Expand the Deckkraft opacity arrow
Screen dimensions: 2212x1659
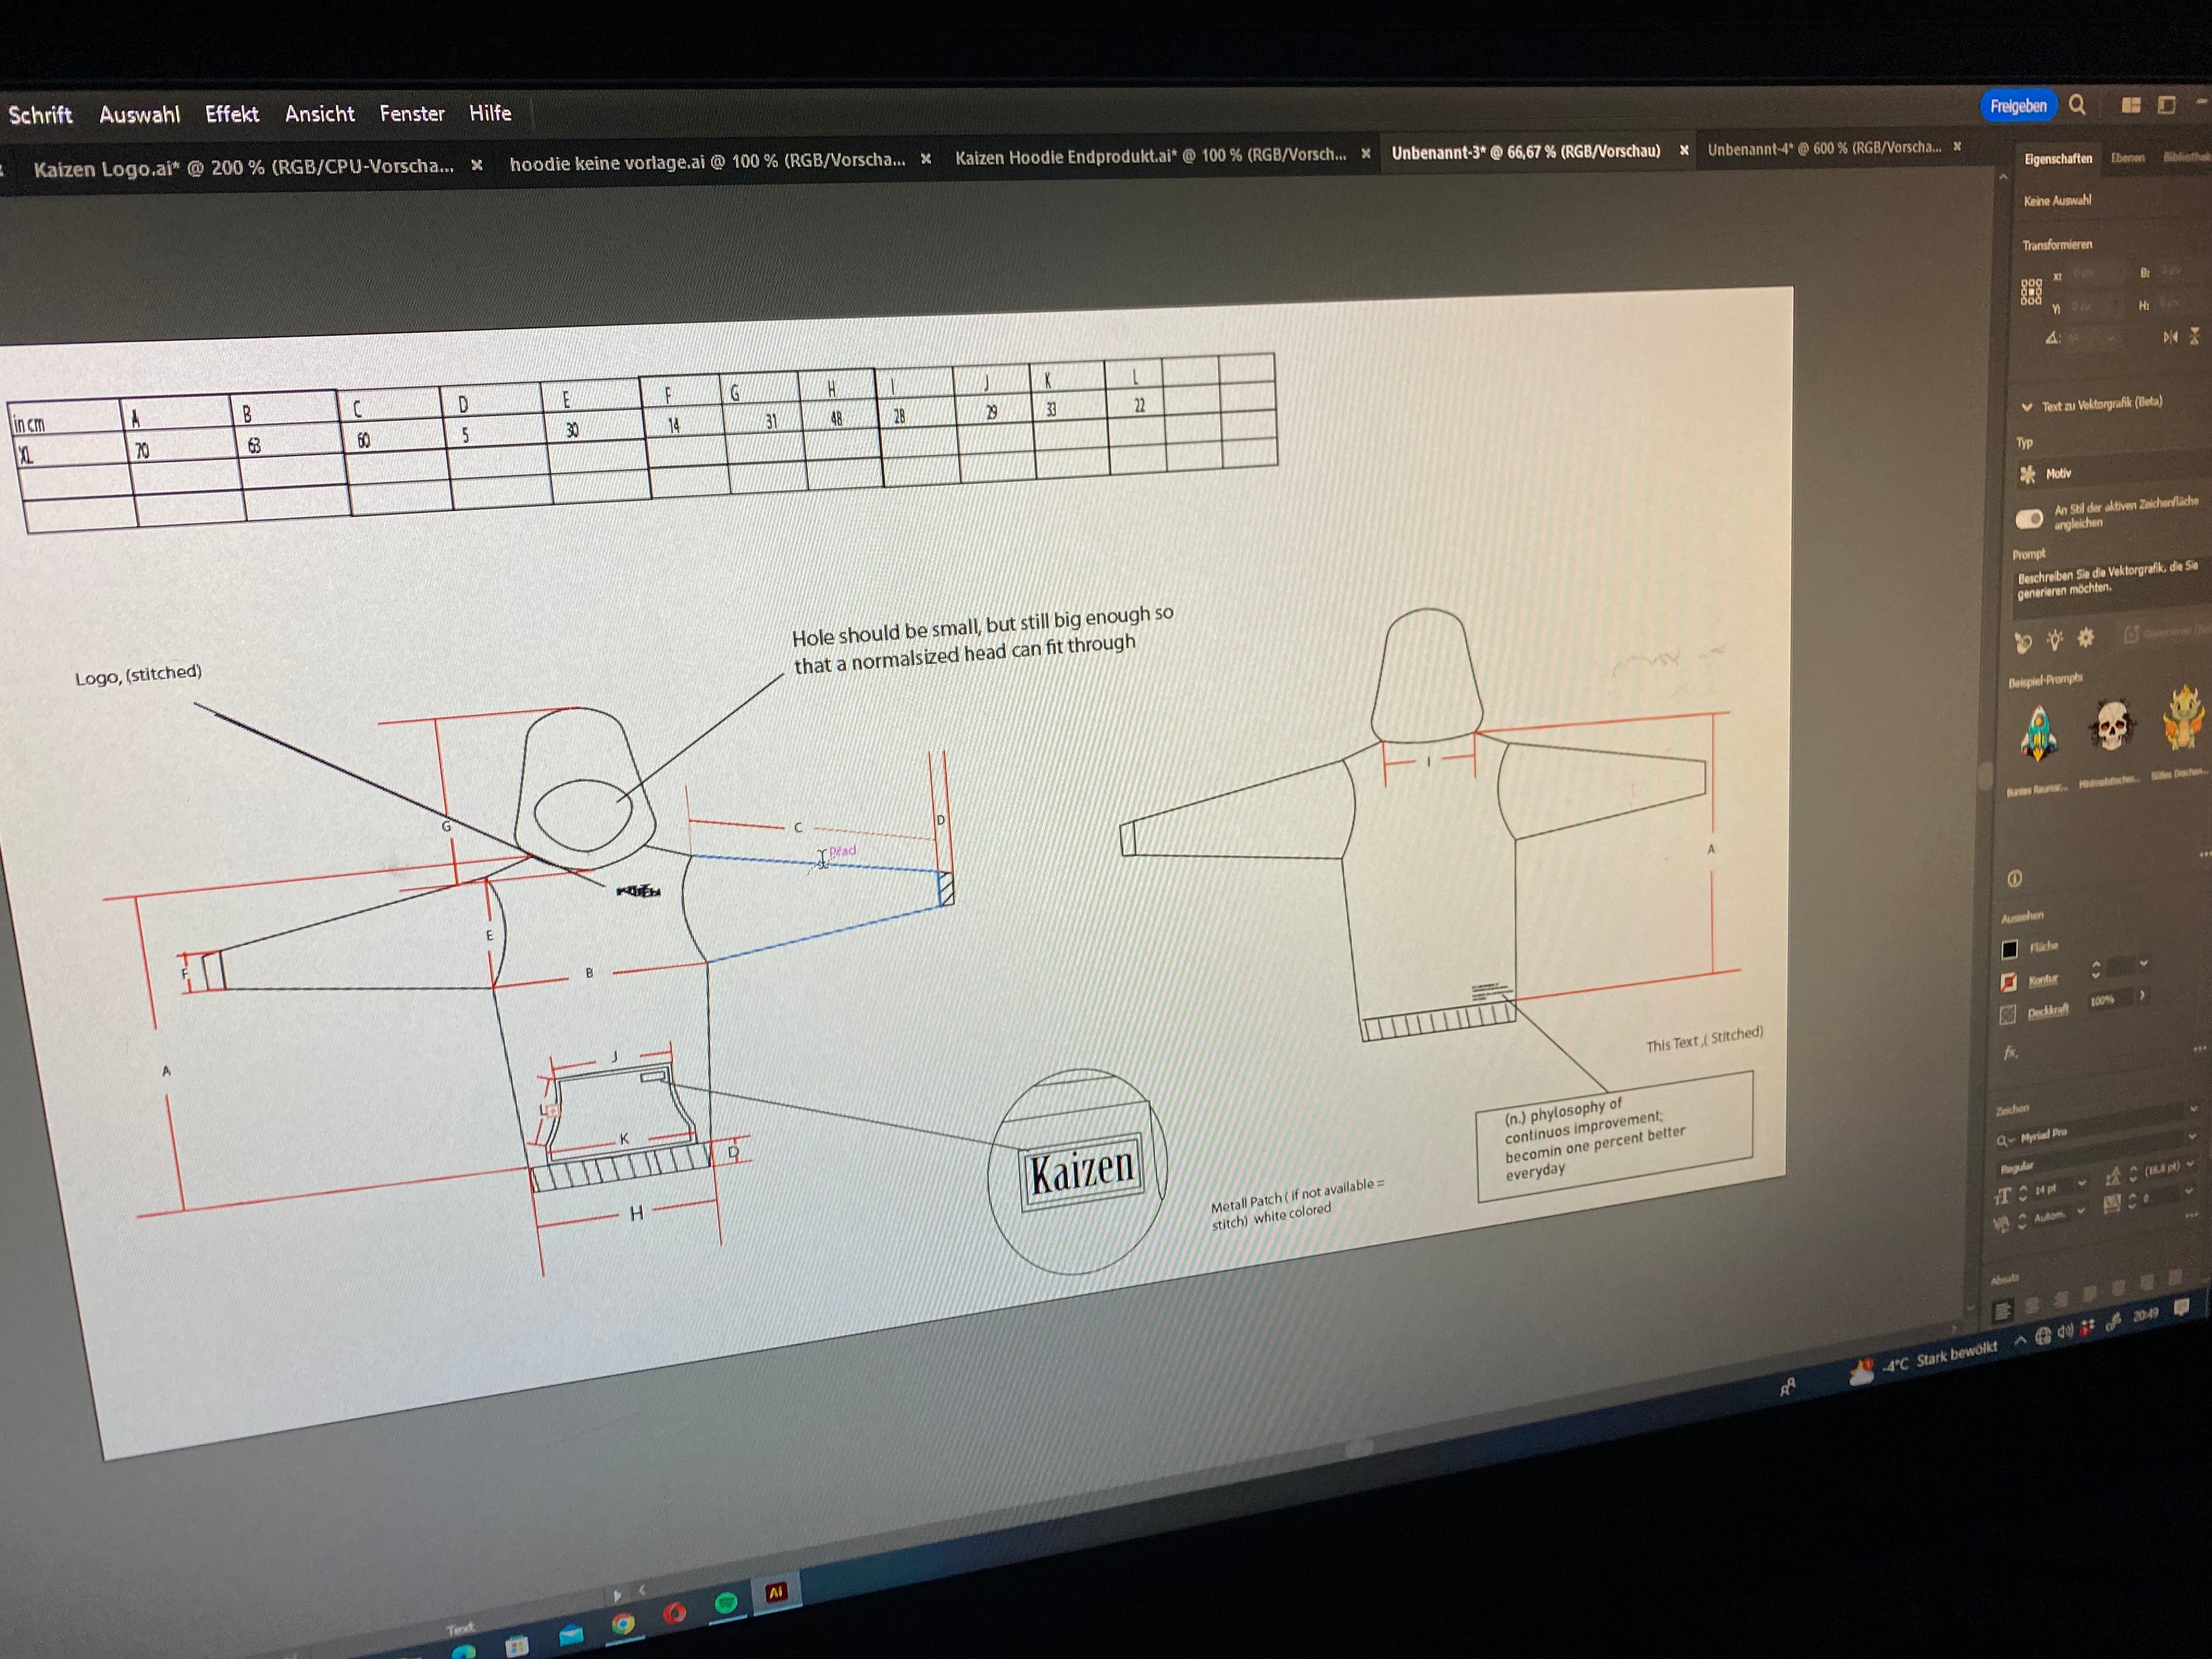pyautogui.click(x=2142, y=996)
